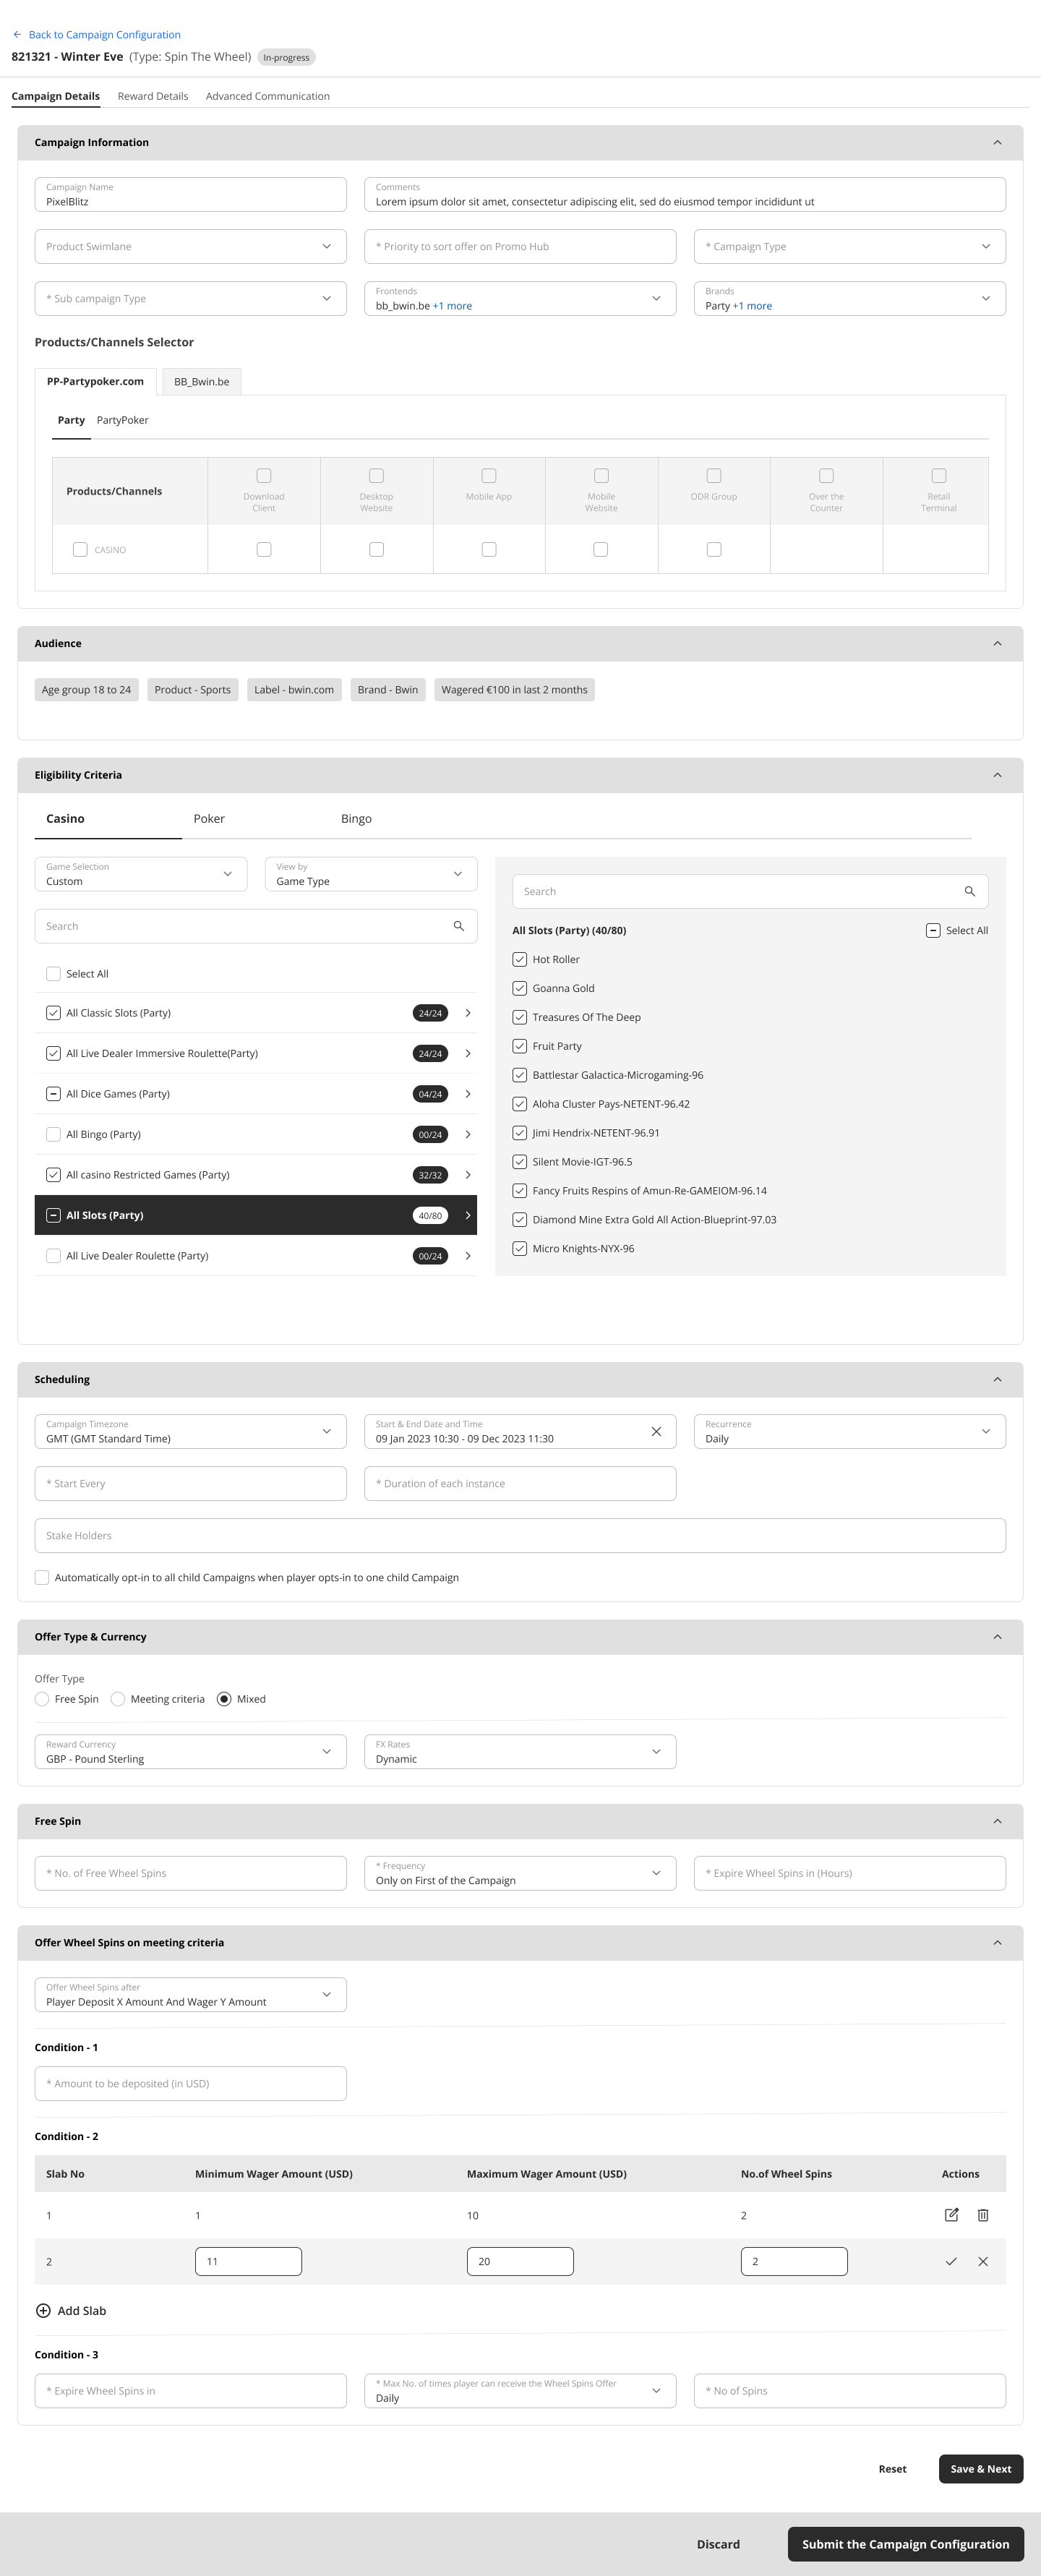1041x2576 pixels.
Task: Uncheck the Hot Roller game
Action: [520, 959]
